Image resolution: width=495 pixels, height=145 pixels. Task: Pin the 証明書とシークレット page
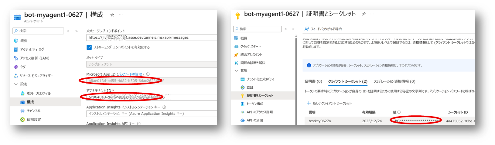(364, 14)
